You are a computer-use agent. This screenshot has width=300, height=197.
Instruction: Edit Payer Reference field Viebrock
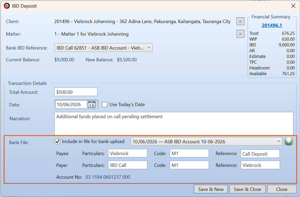click(x=260, y=165)
